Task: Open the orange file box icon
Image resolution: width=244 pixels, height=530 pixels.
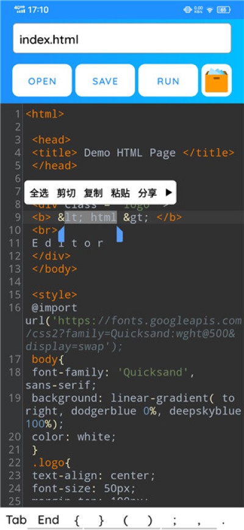Action: pos(217,80)
